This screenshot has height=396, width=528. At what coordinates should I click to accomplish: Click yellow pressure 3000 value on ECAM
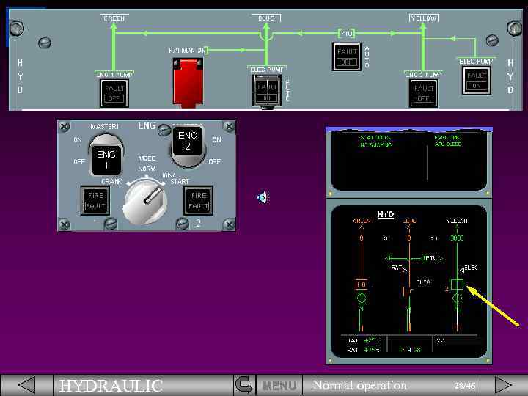pyautogui.click(x=457, y=238)
